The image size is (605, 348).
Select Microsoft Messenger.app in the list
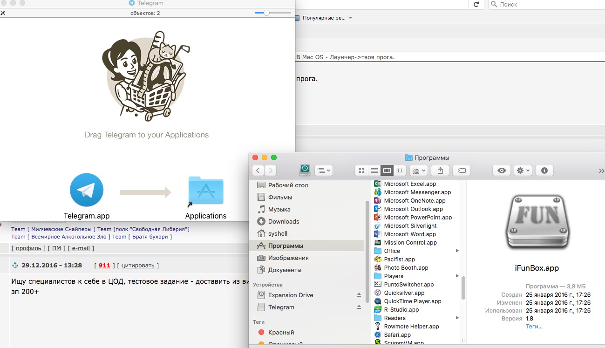(x=417, y=192)
